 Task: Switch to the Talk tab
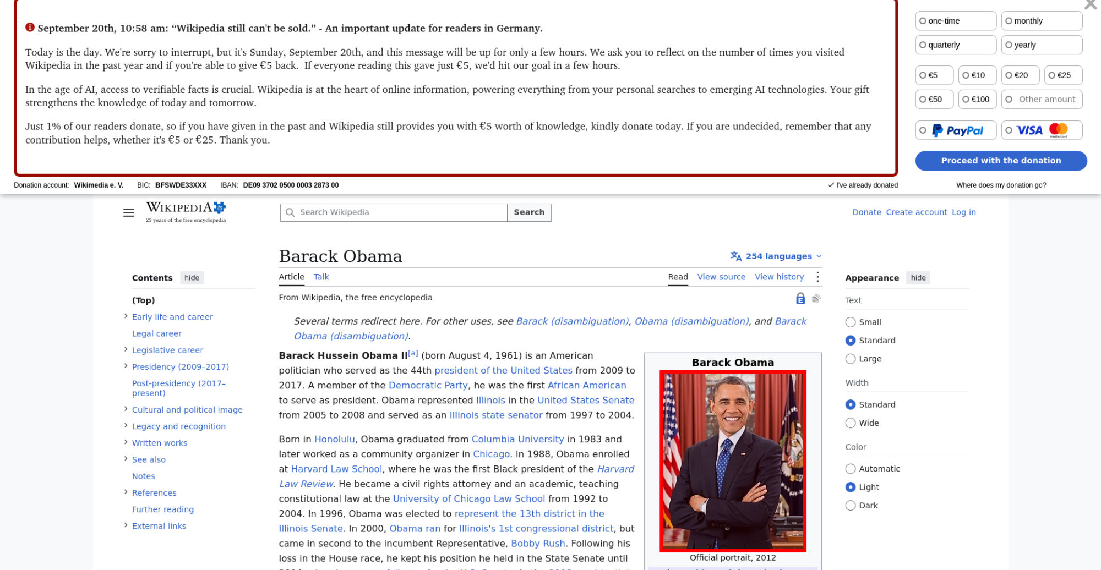pos(321,277)
